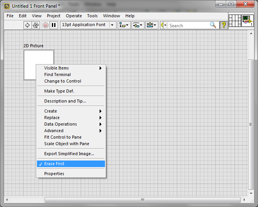Click the horizontal scrollbar right arrow

[x=244, y=200]
